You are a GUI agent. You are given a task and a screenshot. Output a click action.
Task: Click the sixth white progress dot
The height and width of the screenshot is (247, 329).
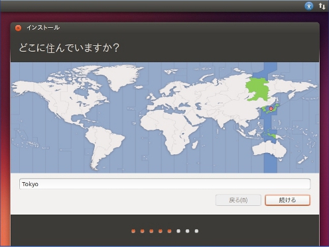click(178, 231)
